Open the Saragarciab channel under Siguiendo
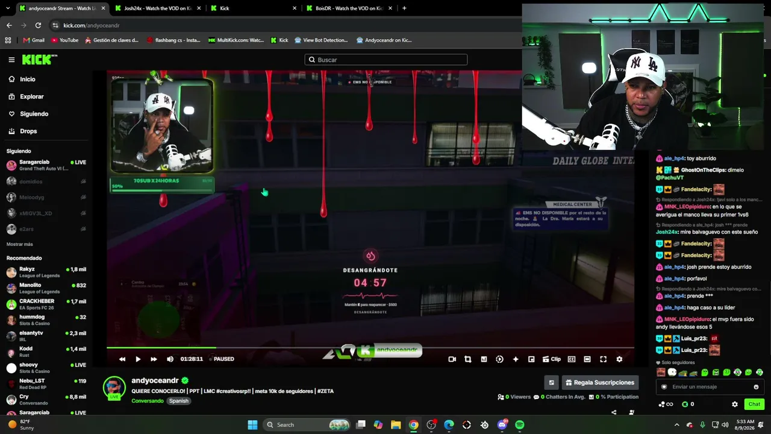Viewport: 771px width, 434px height. tap(46, 165)
